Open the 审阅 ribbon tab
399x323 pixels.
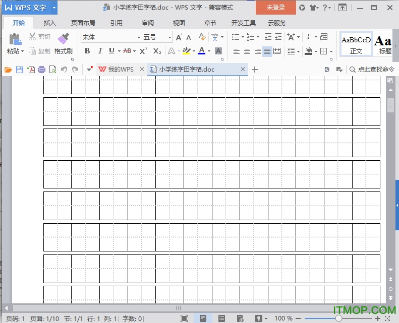[148, 23]
